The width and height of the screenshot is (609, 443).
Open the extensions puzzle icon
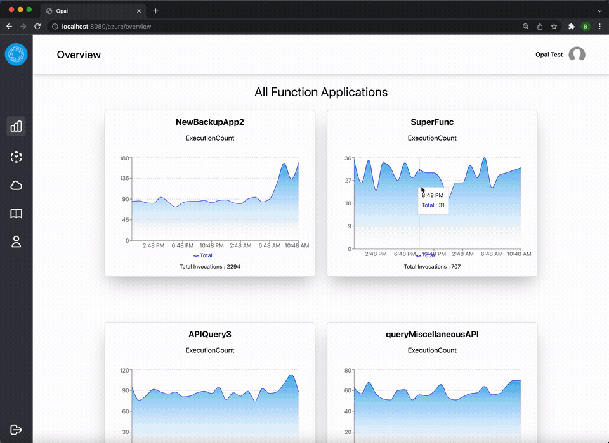[572, 27]
